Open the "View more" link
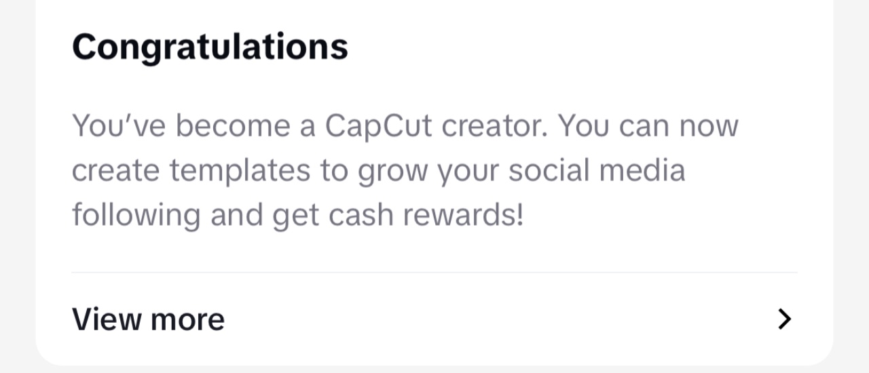Image resolution: width=869 pixels, height=373 pixels. (x=148, y=319)
